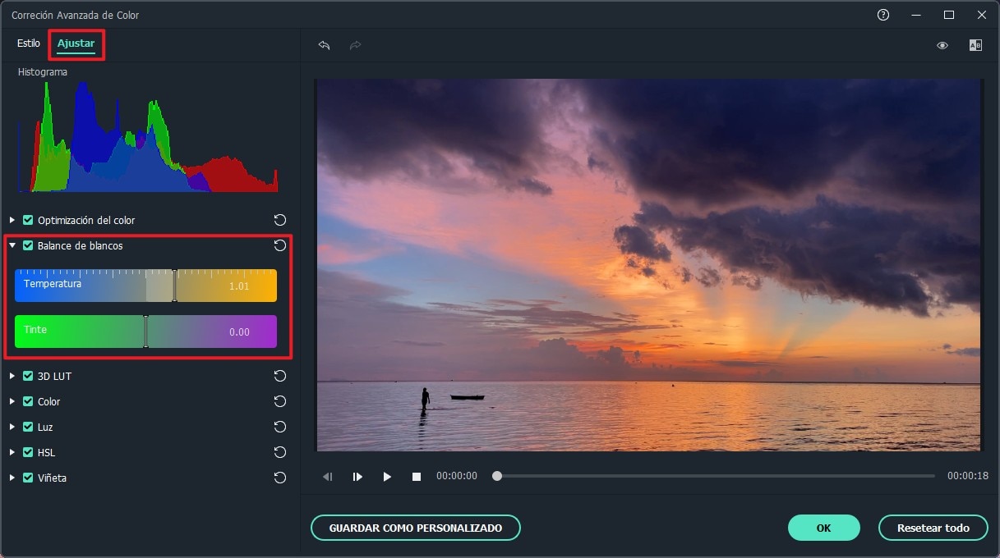Screen dimensions: 1000x558
Task: Redo the color adjustment
Action: pyautogui.click(x=355, y=45)
